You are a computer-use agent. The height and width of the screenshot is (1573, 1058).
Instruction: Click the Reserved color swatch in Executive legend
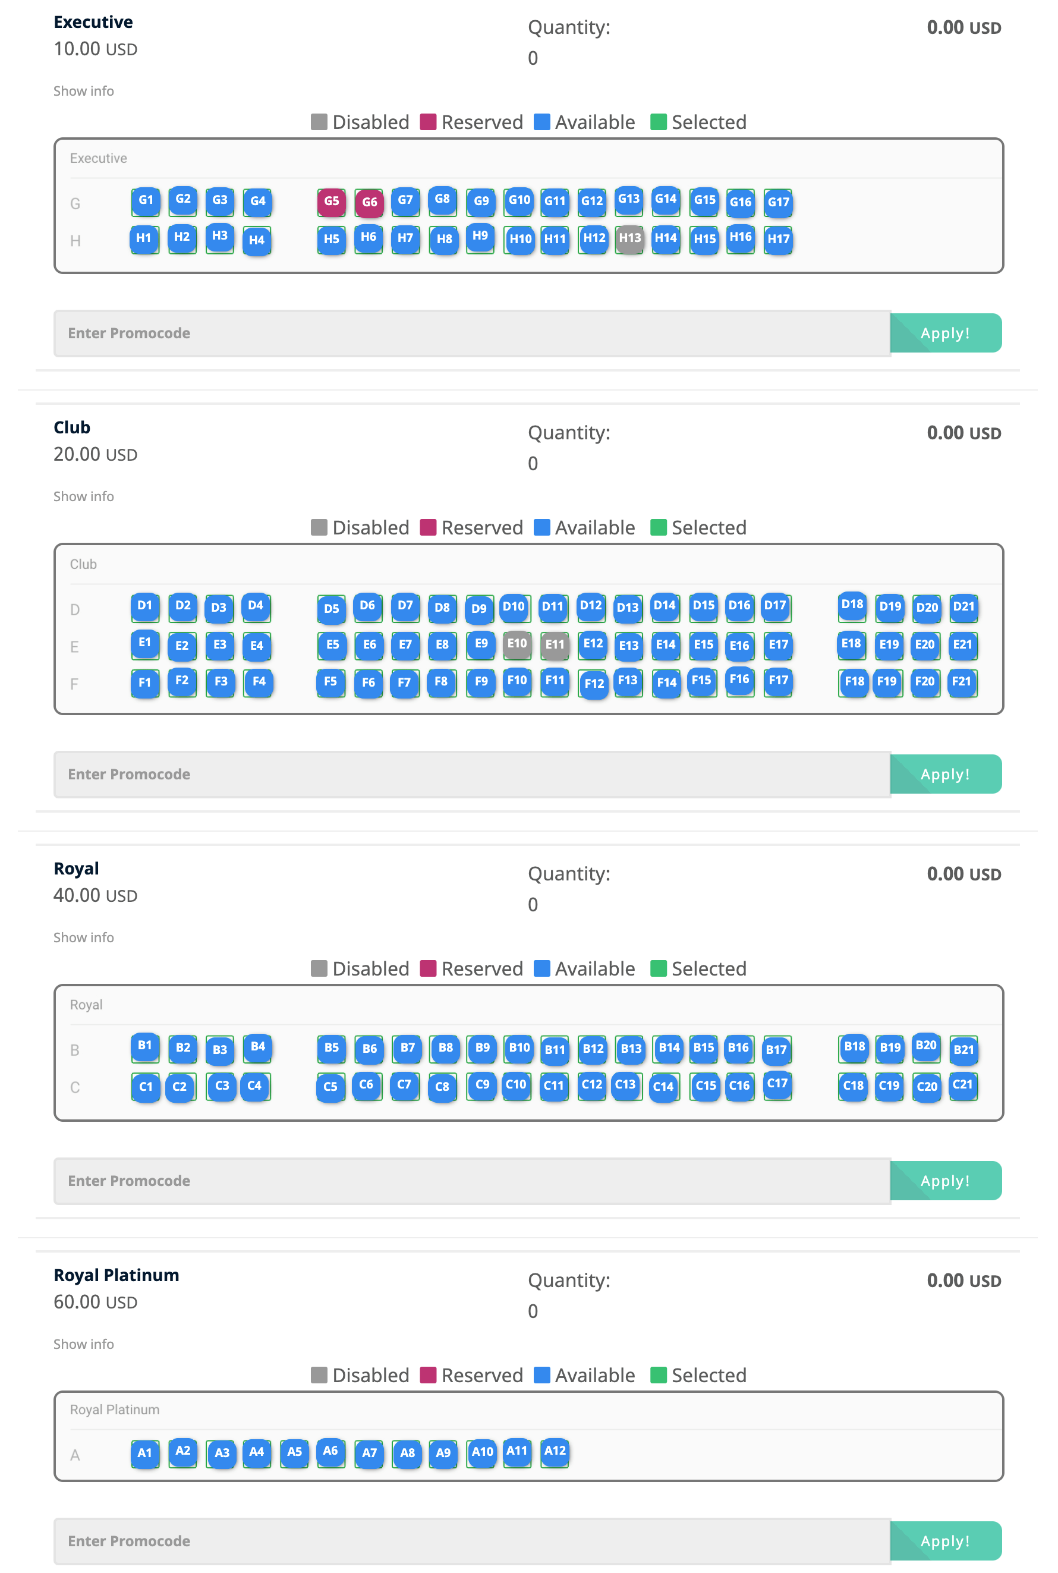[428, 122]
